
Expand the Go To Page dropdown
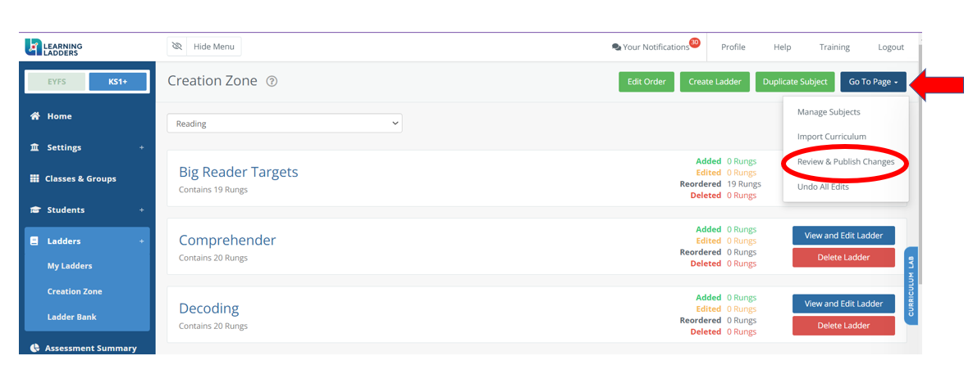[873, 82]
